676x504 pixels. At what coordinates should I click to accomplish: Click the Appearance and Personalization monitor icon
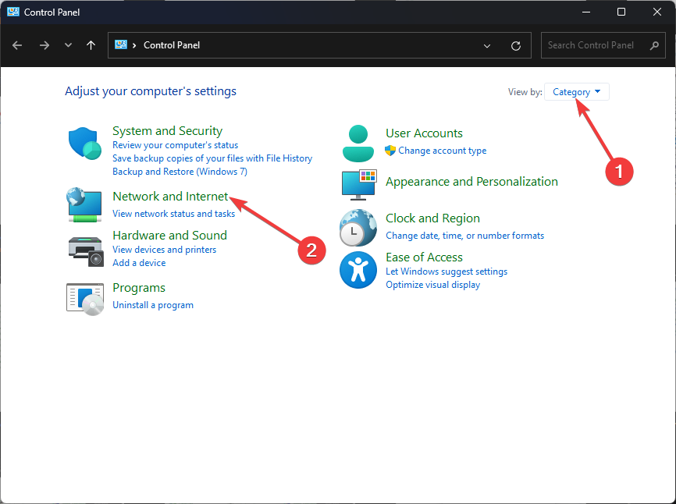tap(358, 184)
